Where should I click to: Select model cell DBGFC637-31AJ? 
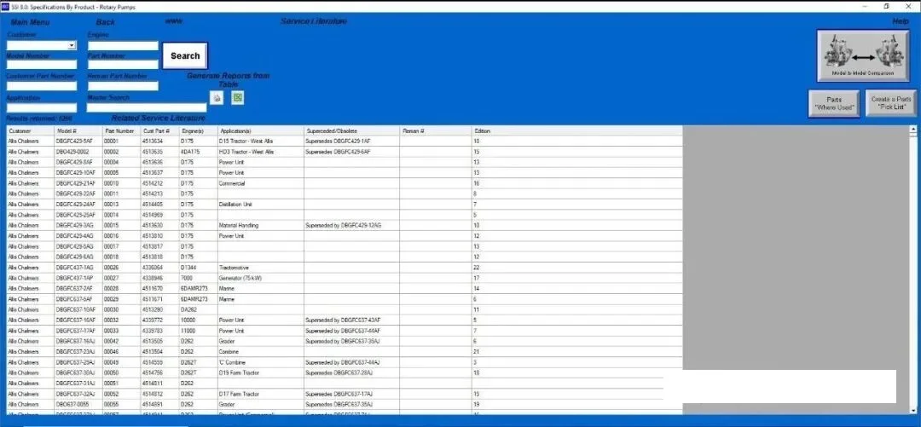[78, 384]
